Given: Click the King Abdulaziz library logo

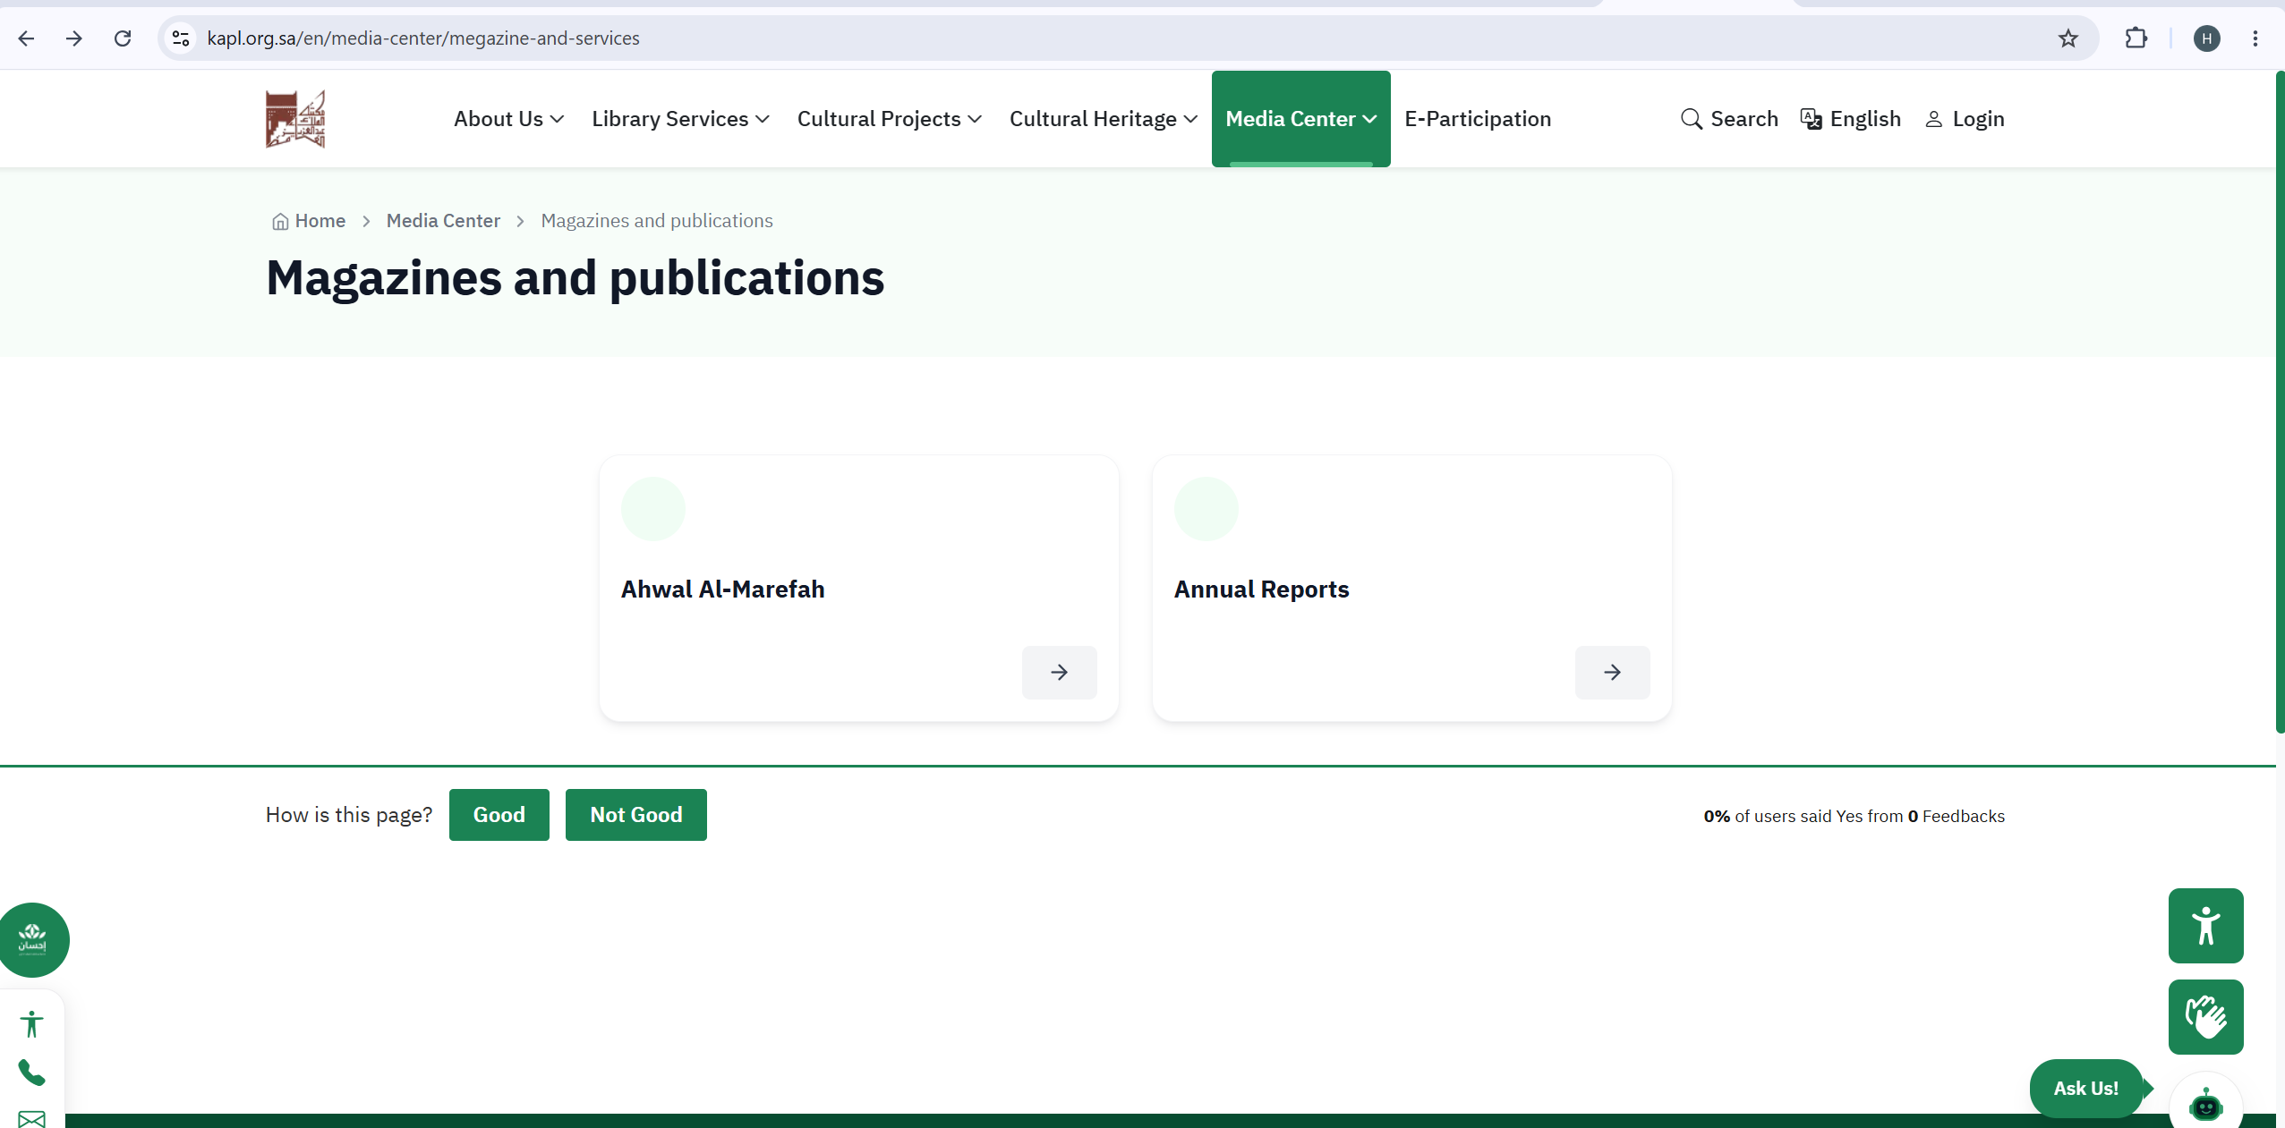Looking at the screenshot, I should 295,119.
